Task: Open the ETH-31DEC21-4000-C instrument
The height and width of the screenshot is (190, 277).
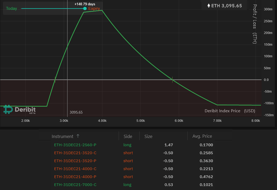Action: coord(75,169)
